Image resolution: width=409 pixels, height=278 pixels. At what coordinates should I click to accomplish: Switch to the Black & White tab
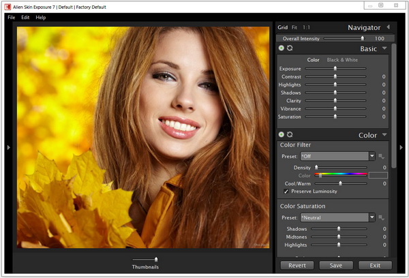(x=342, y=60)
